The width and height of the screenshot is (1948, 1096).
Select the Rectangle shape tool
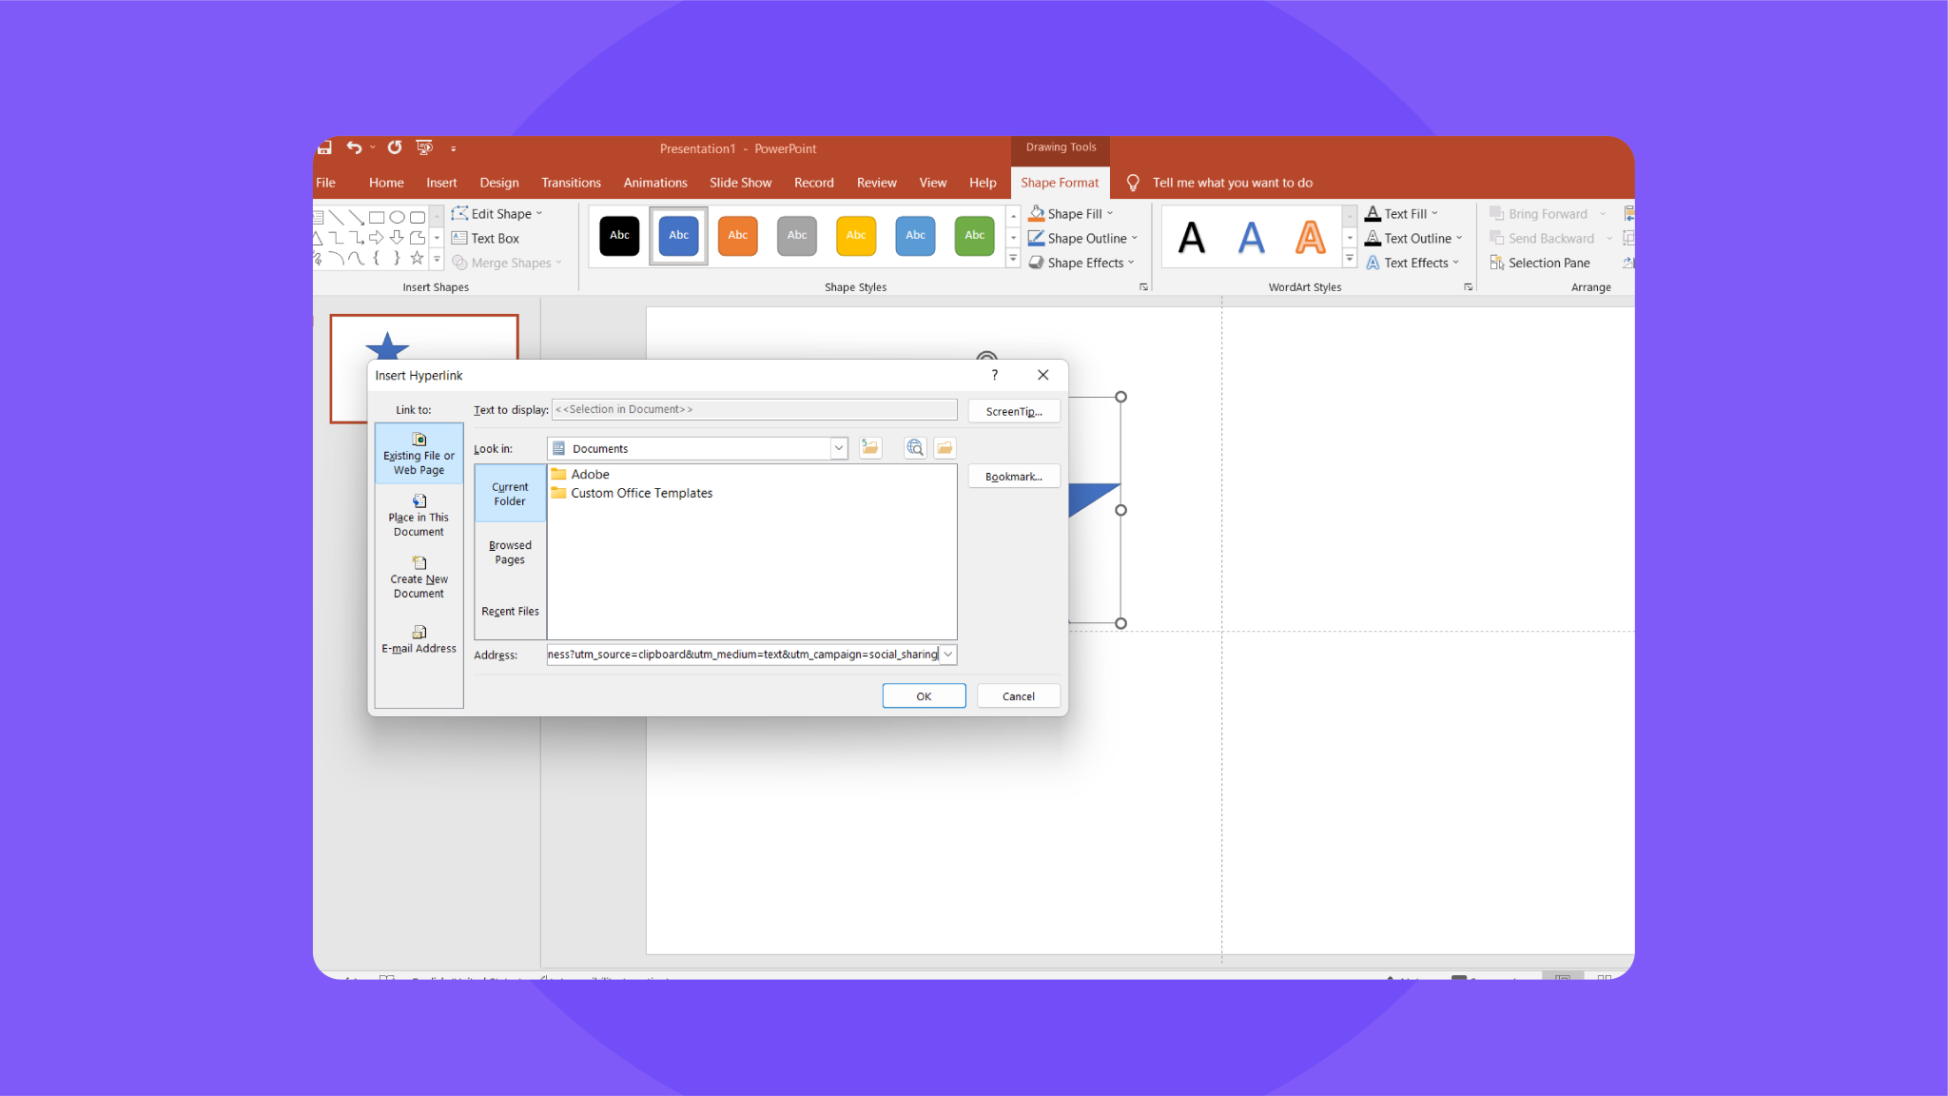(x=377, y=217)
